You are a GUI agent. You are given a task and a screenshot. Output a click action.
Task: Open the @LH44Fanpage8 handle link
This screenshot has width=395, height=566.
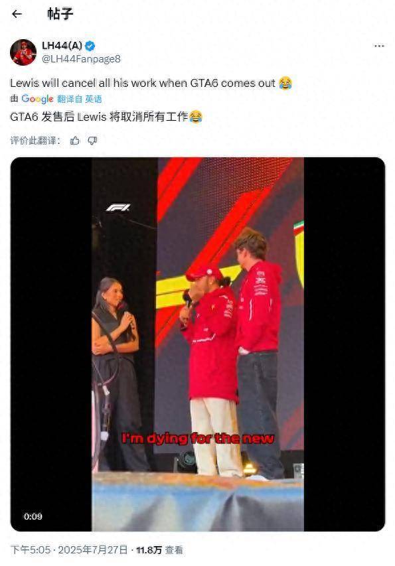pos(81,59)
